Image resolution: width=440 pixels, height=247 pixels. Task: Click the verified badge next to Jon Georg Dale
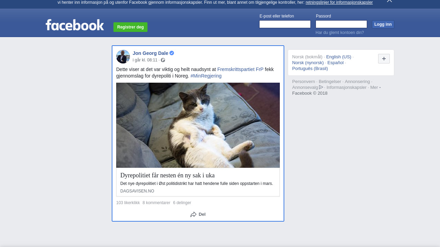(172, 53)
